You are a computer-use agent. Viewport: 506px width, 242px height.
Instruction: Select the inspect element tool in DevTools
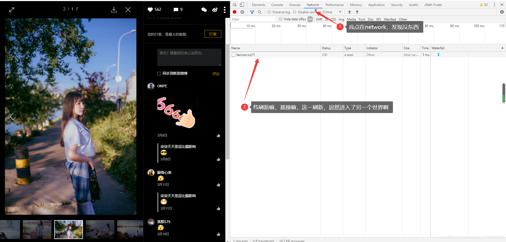coord(235,5)
